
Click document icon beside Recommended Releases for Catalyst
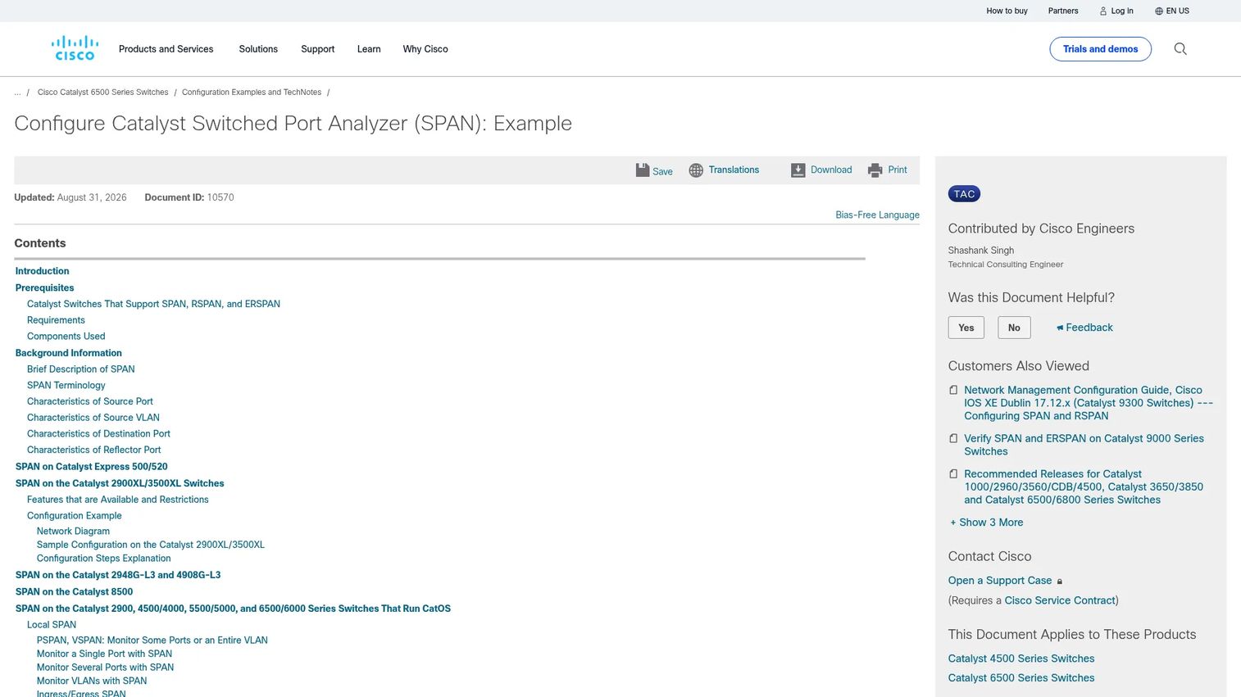pos(953,474)
